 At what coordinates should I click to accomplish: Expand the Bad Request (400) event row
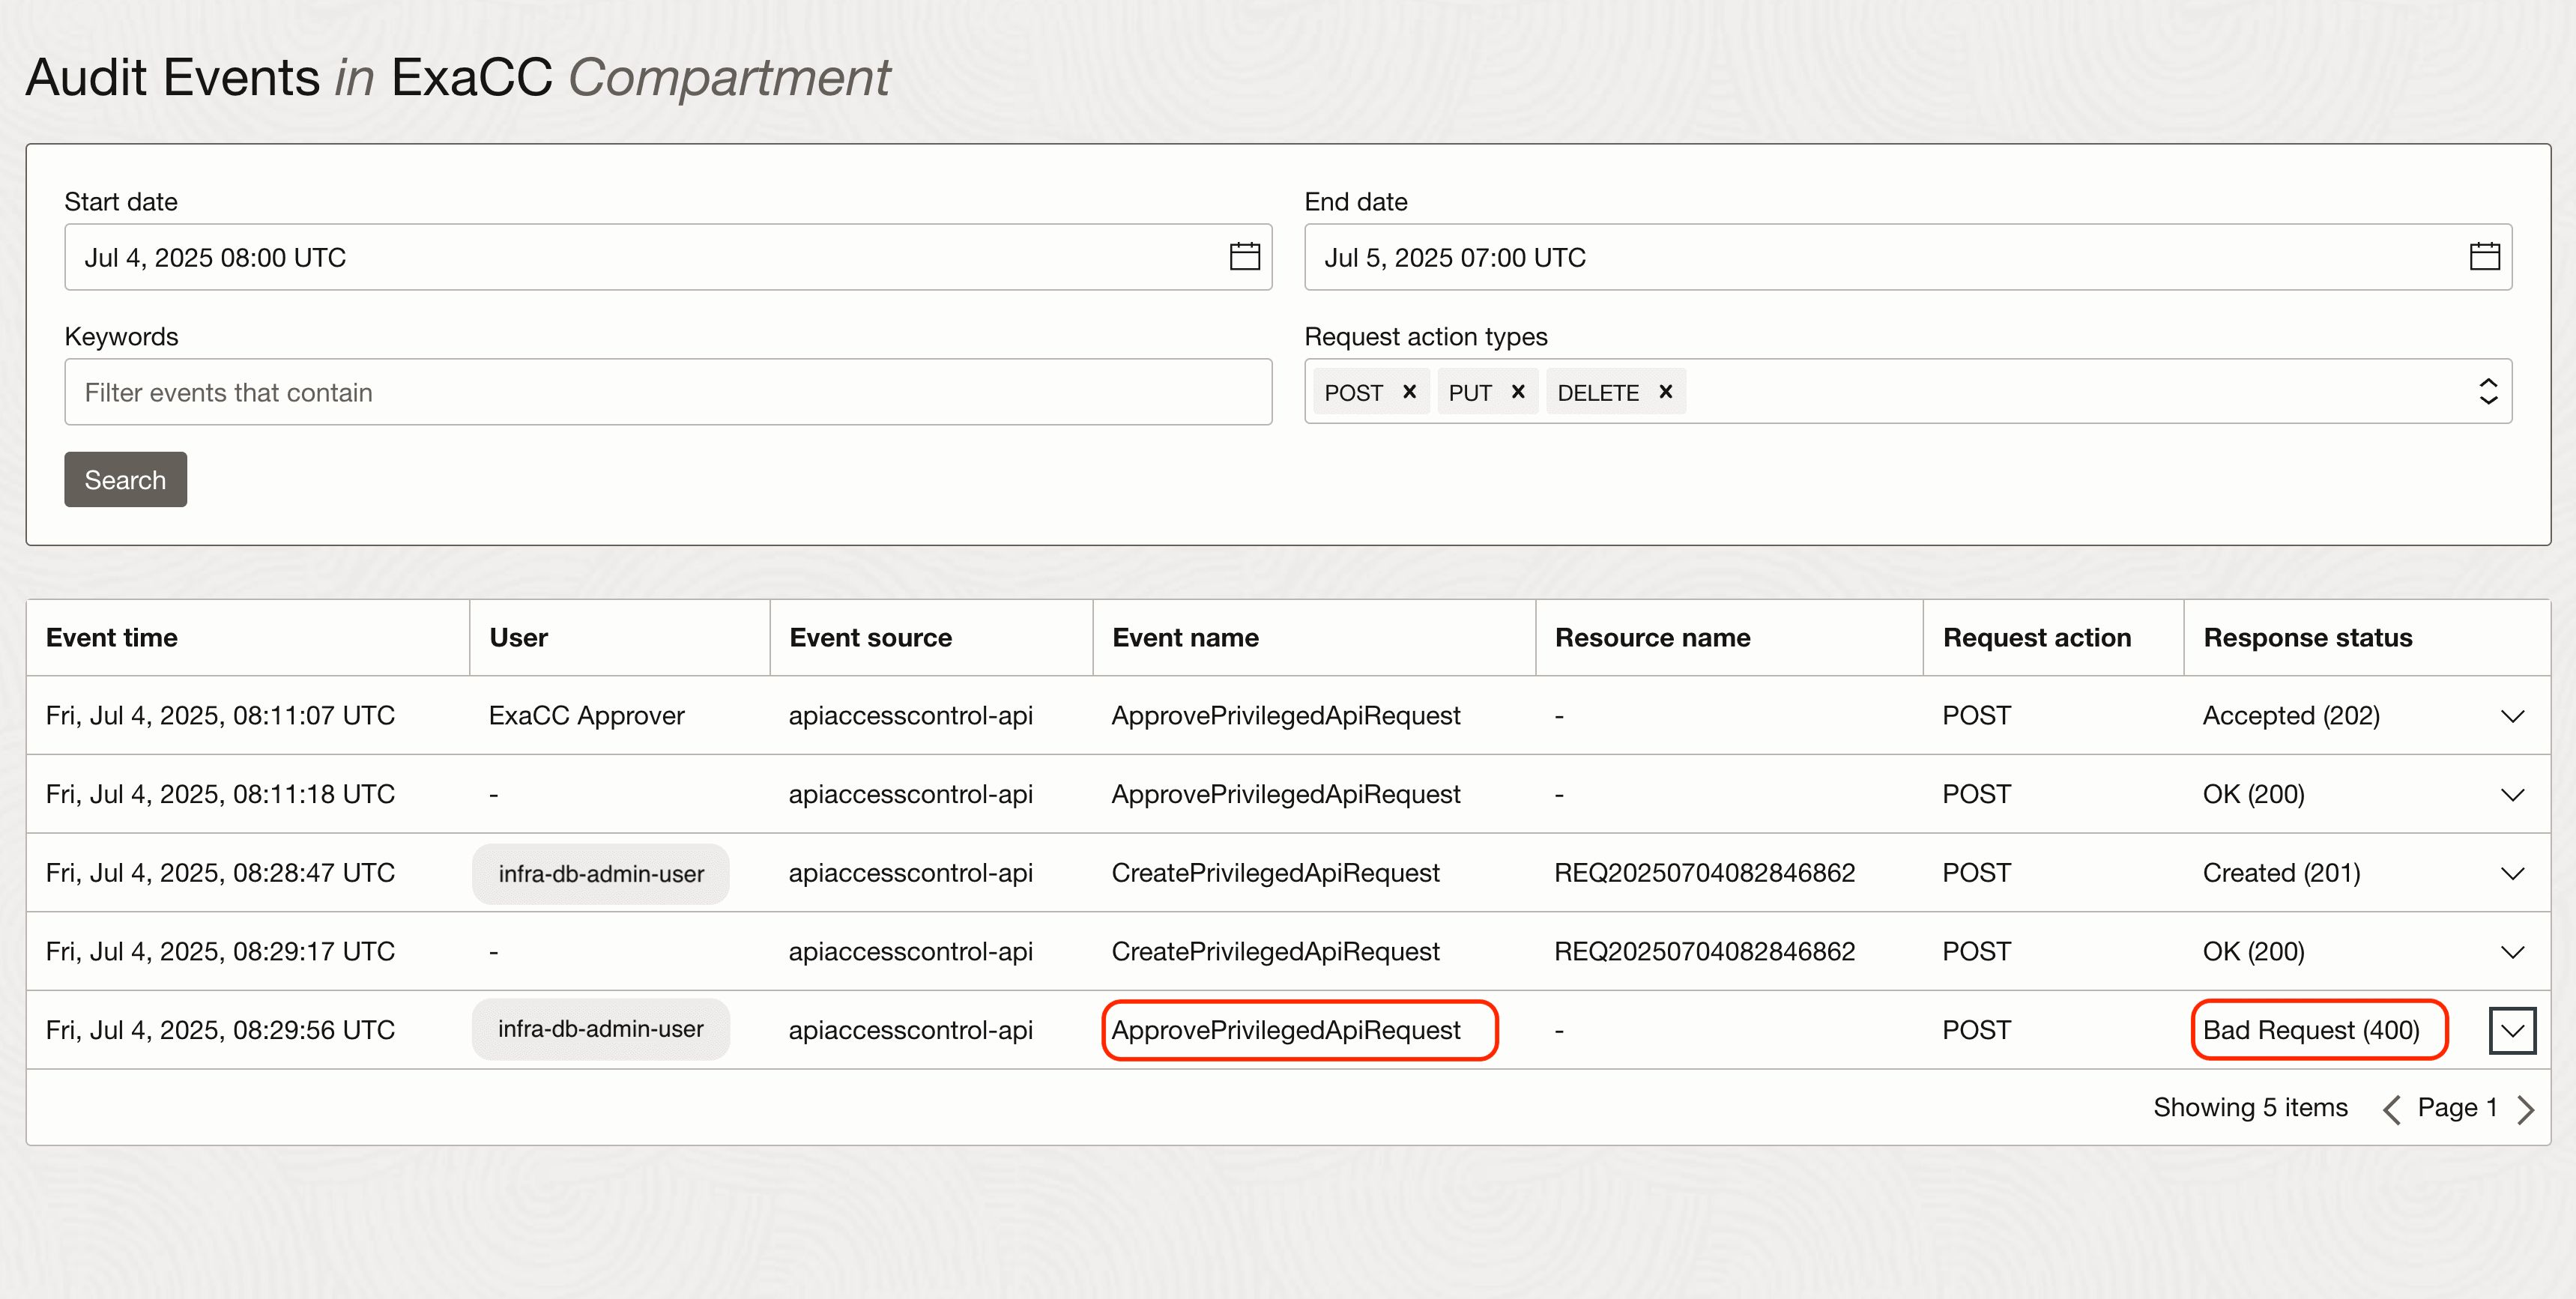(2512, 1031)
